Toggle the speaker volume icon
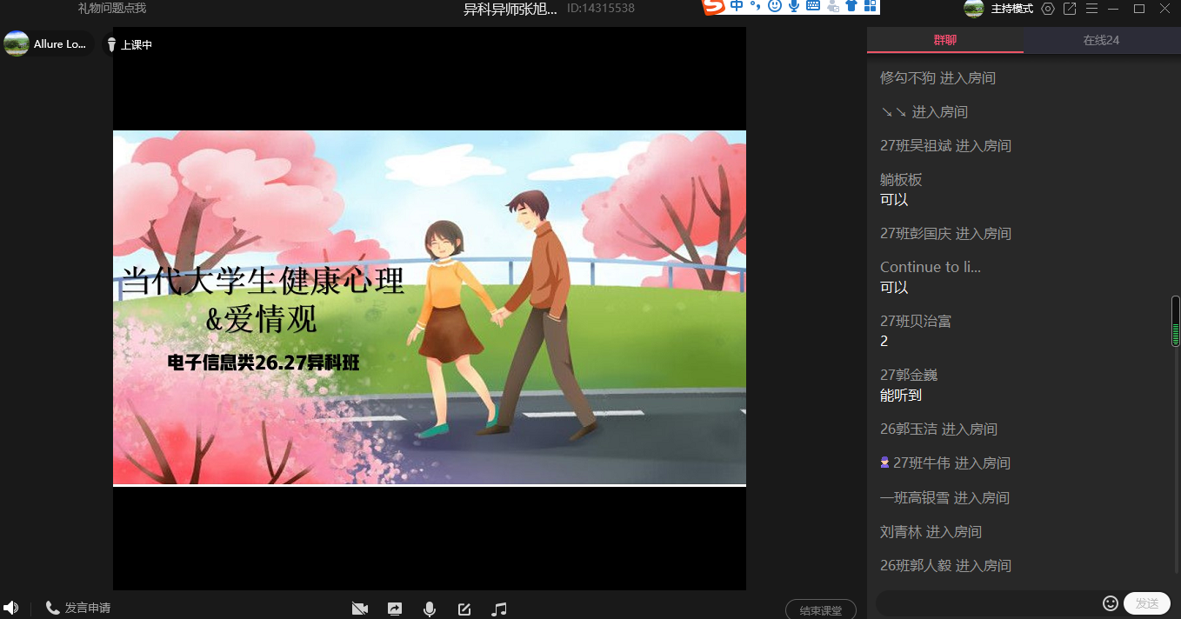The image size is (1181, 619). click(x=10, y=608)
